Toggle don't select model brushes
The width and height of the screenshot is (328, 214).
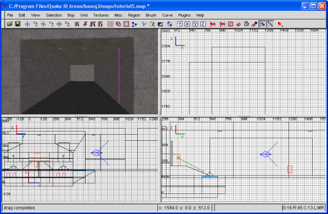tap(213, 24)
